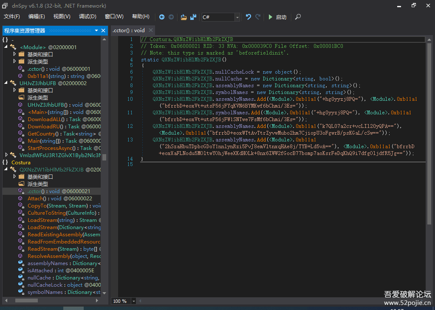
Task: Select the GetCountry() method in tree
Action: pyautogui.click(x=42, y=133)
